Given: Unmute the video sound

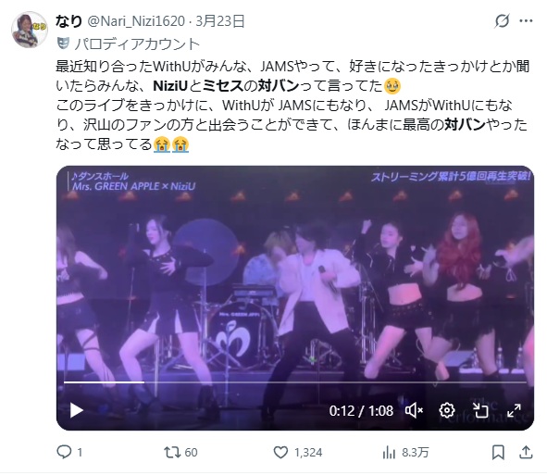Looking at the screenshot, I should pyautogui.click(x=414, y=410).
